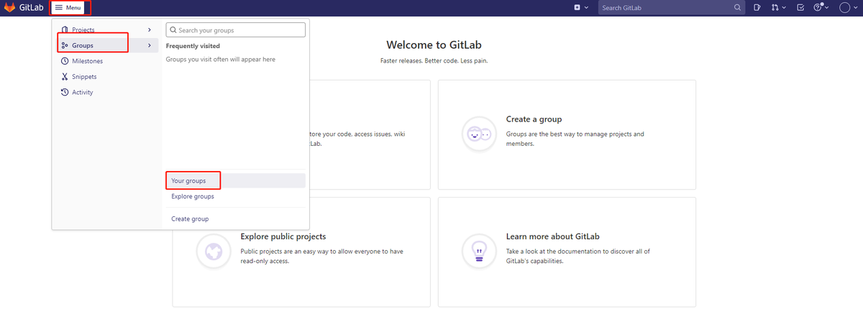Select Groups in the menu
The image size is (863, 314).
coord(106,45)
